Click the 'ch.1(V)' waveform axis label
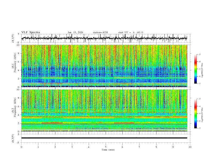This screenshot has width=214, height=165. pos(13,38)
